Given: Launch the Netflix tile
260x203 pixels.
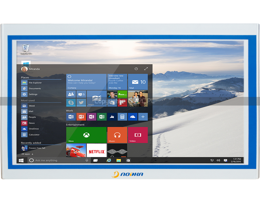Looking at the screenshot, I should pos(97,150).
